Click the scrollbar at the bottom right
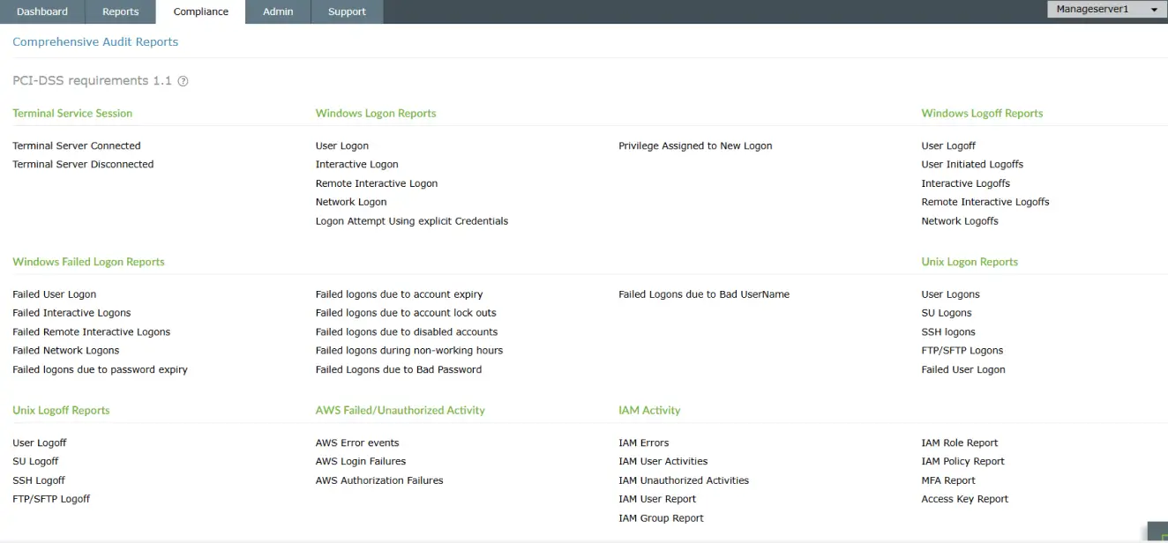 click(1155, 533)
